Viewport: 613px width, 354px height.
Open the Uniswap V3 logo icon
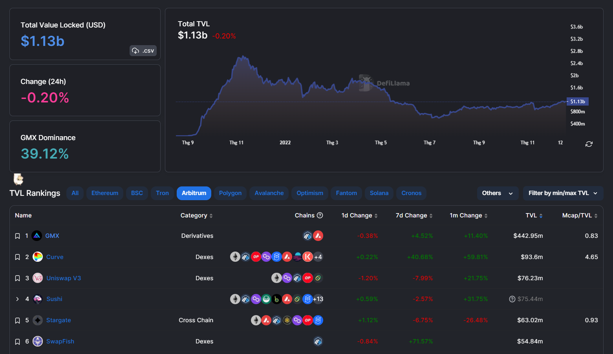point(38,278)
